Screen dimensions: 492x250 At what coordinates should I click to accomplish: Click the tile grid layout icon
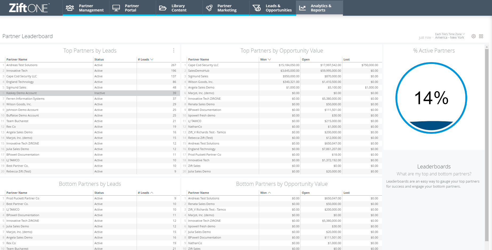pos(481,36)
